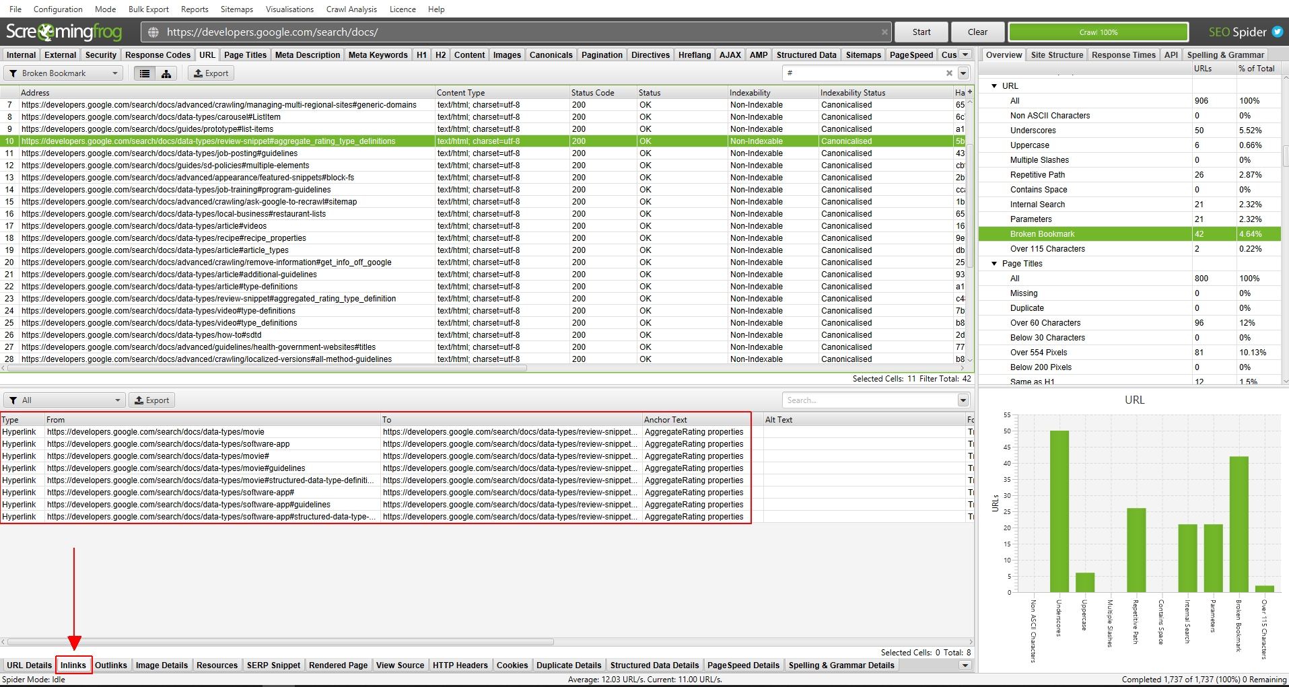Collapse the URL tree section
Screen dimensions: 1289x687
994,86
